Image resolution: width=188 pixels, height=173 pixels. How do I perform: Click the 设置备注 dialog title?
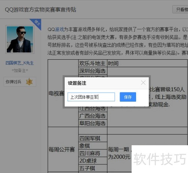(77, 83)
